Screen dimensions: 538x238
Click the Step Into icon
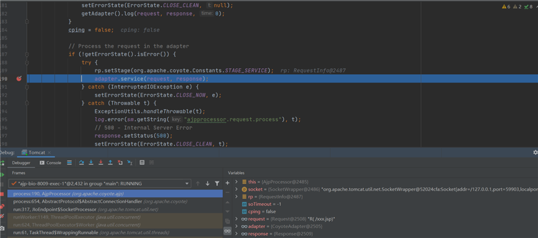coord(91,163)
